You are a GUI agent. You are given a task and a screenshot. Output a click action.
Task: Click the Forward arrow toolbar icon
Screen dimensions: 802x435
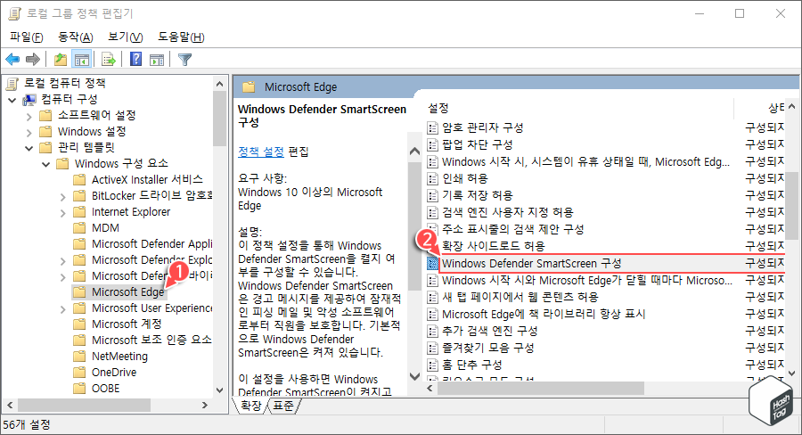point(33,60)
